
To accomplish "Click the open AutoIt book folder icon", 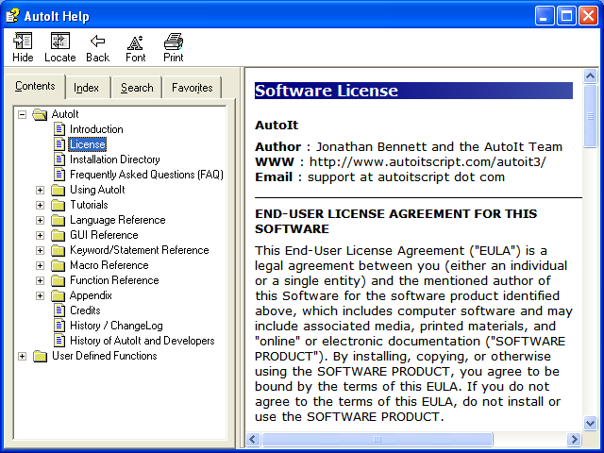I will tap(40, 114).
